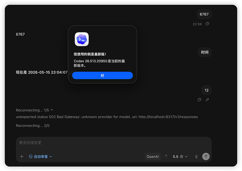Click the 您使用的就是最新版! dialog heading
This screenshot has width=242, height=171.
pyautogui.click(x=90, y=54)
